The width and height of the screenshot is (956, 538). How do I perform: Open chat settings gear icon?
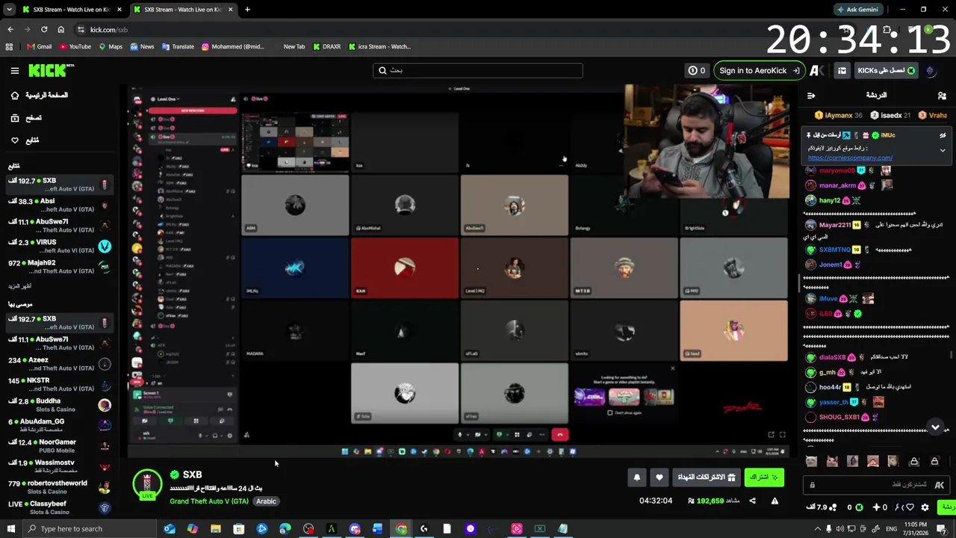point(925,507)
